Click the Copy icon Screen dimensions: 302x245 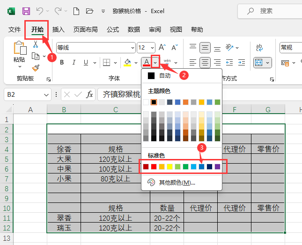(x=36, y=56)
